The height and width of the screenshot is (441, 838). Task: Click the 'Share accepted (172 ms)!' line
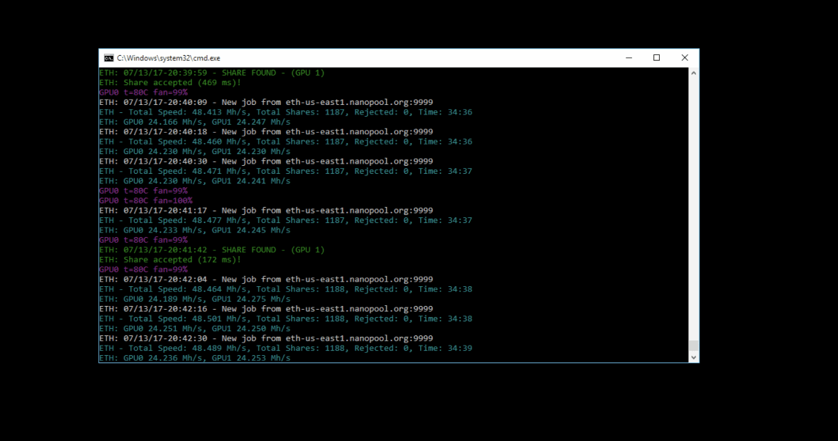click(x=170, y=260)
